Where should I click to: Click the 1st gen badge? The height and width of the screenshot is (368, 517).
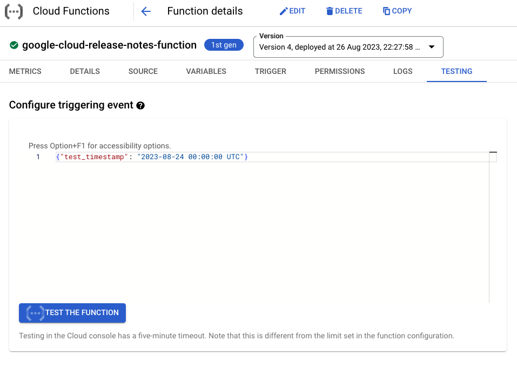[224, 45]
